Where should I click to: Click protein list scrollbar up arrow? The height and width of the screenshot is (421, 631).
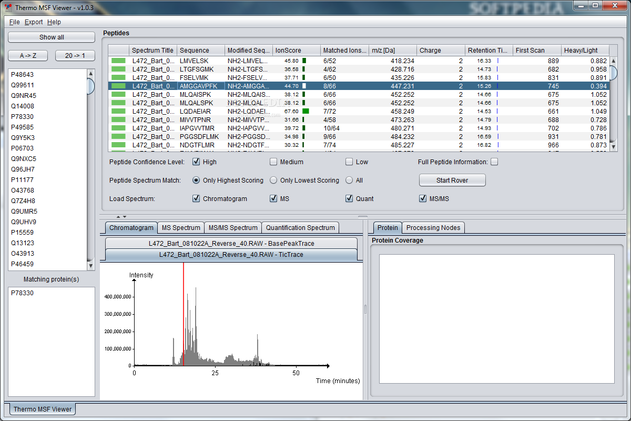(90, 73)
